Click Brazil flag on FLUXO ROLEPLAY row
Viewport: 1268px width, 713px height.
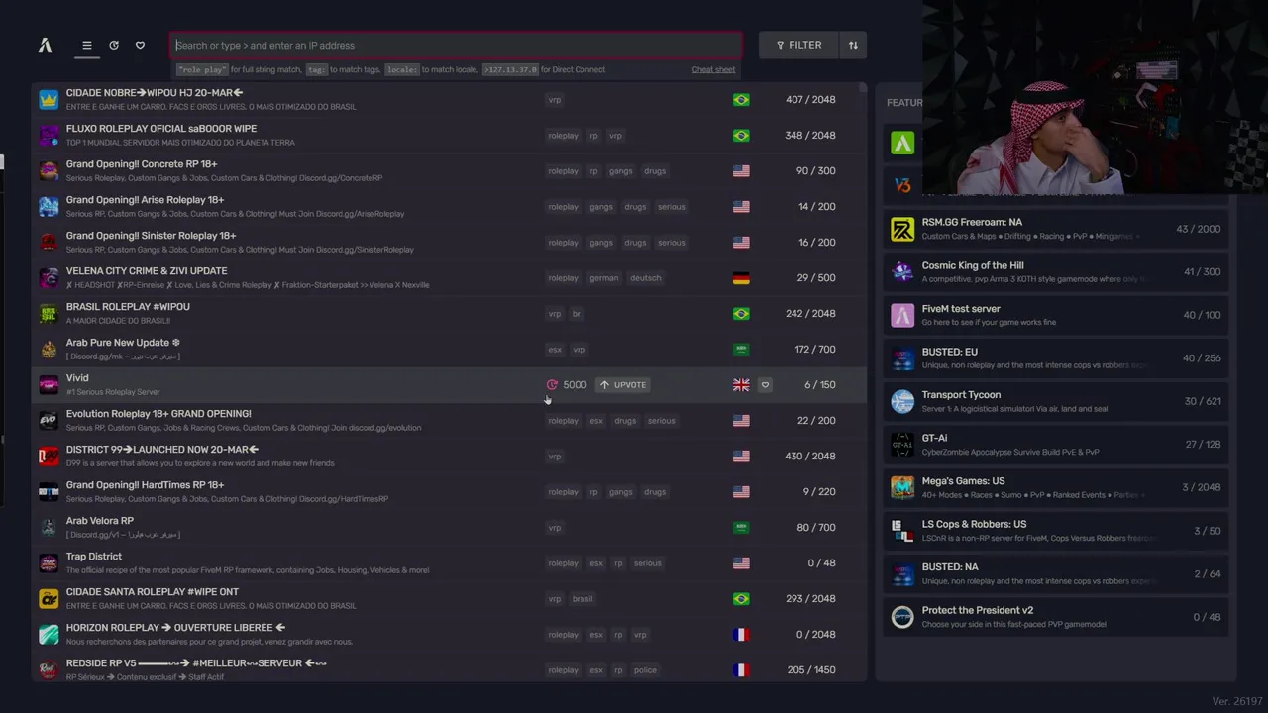pos(741,136)
